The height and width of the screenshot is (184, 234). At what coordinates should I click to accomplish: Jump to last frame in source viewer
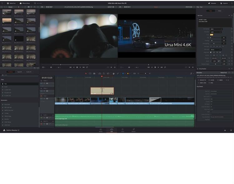click(x=84, y=67)
